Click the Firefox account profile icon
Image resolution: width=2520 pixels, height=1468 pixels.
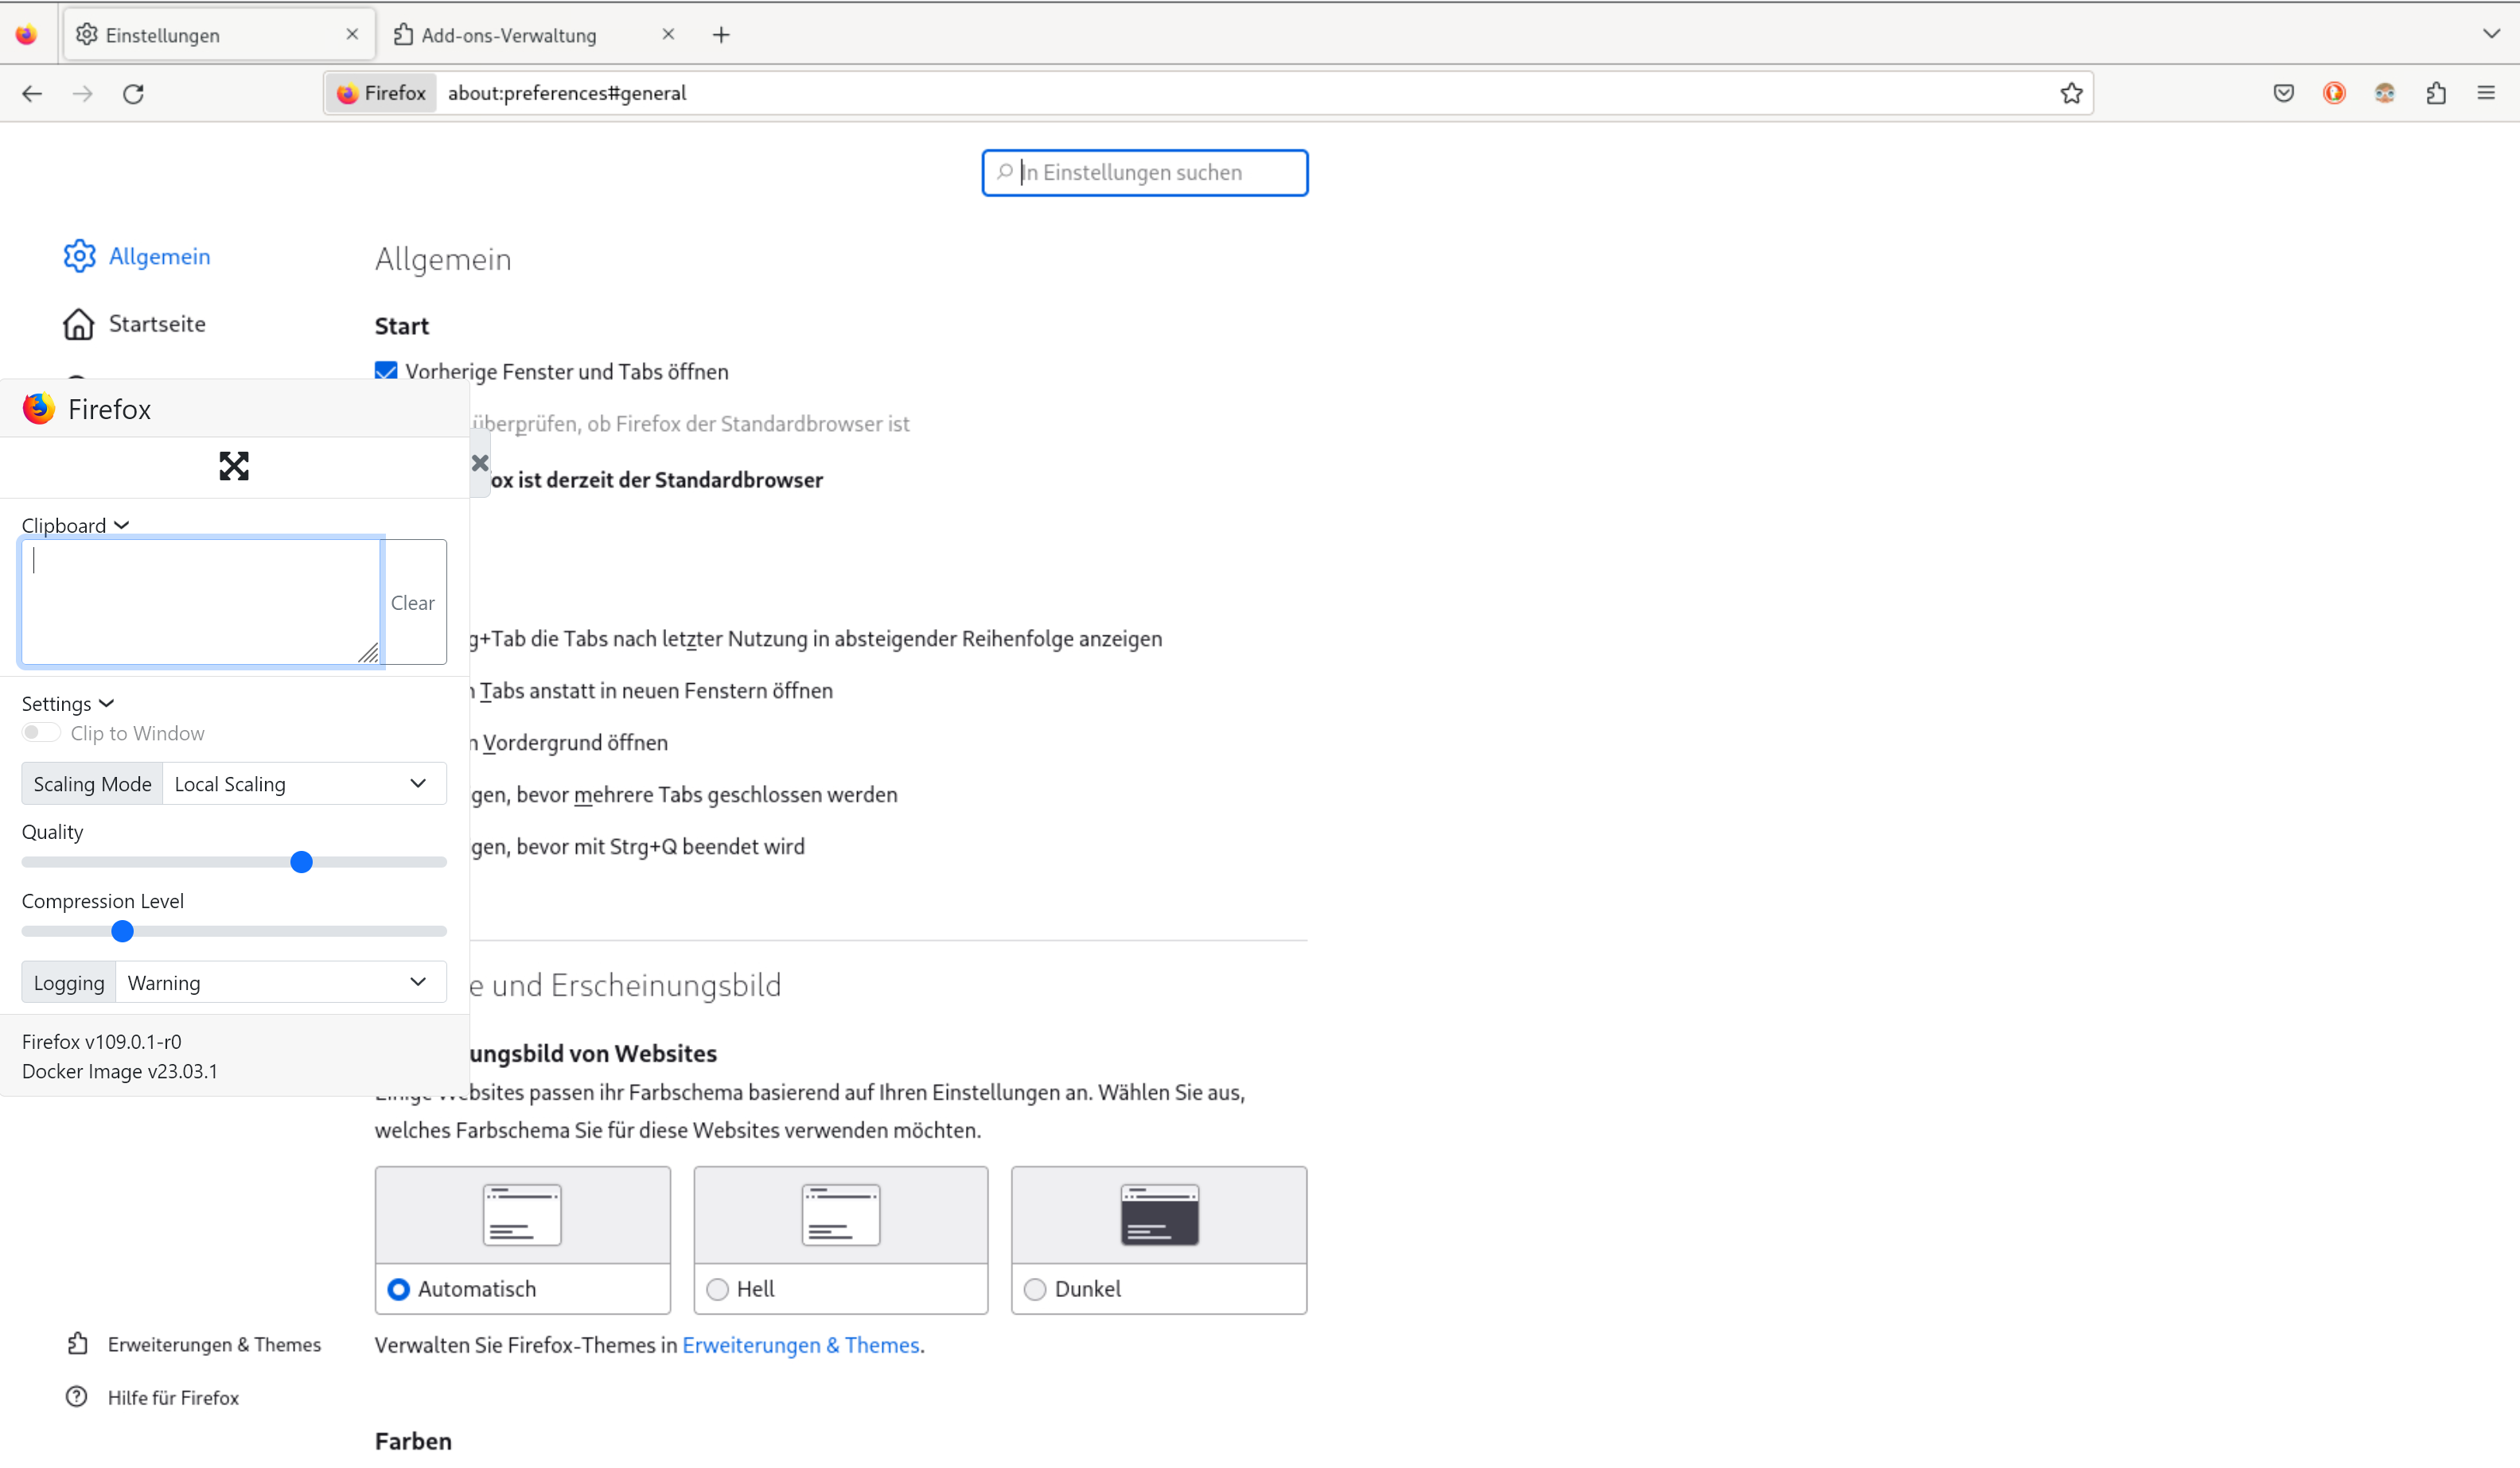coord(2384,92)
